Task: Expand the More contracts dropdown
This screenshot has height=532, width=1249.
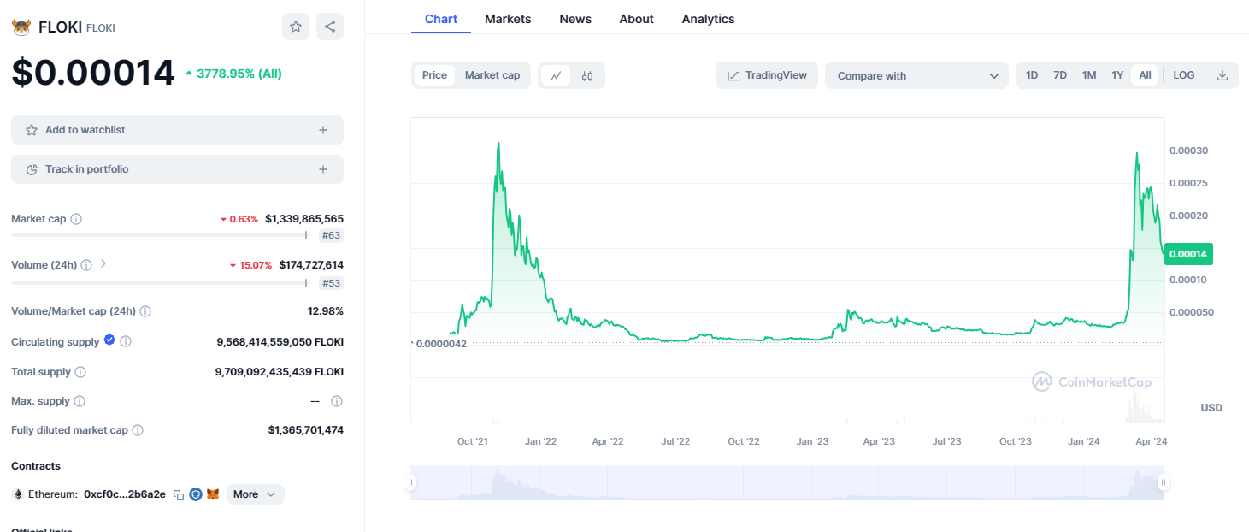Action: 255,494
